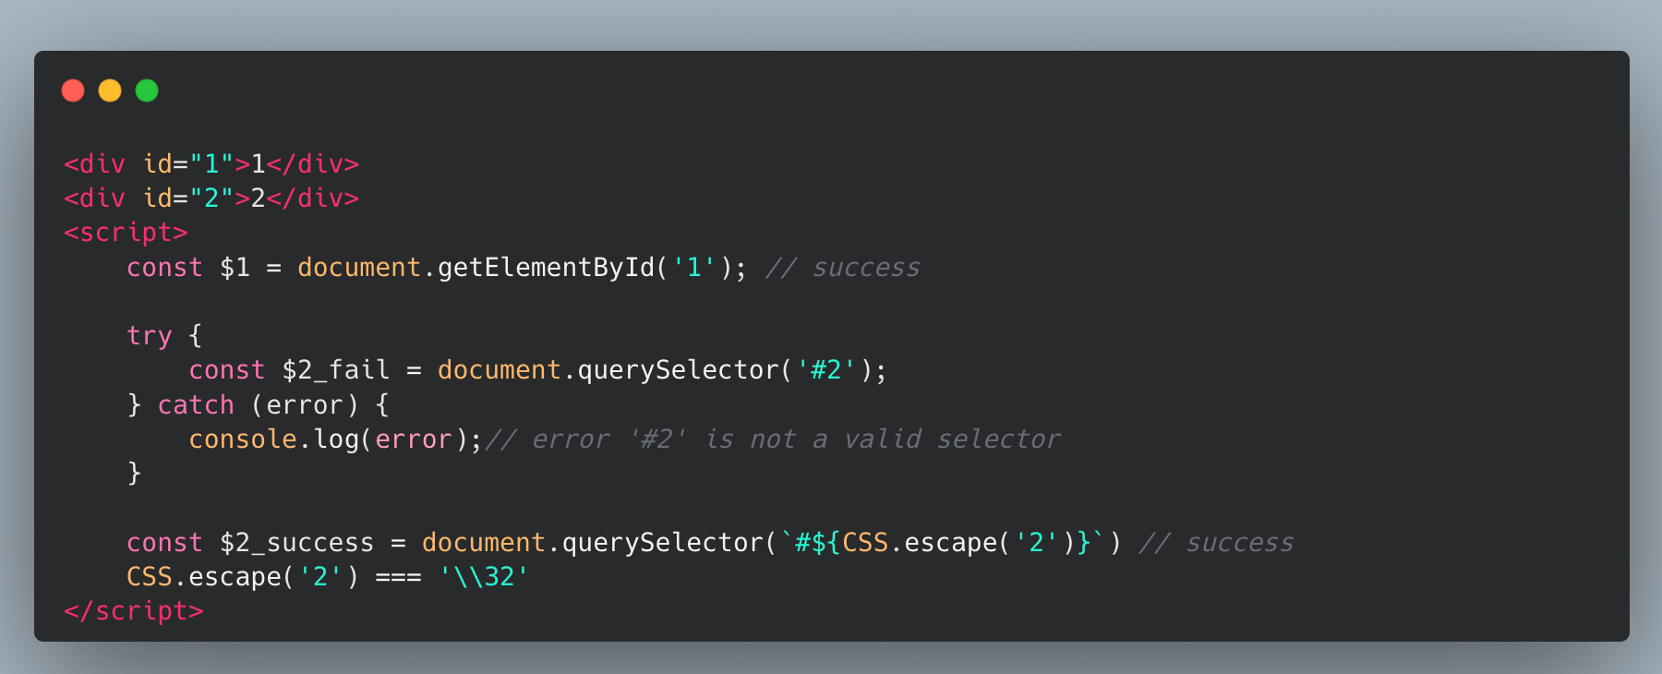Click the green maximize window dot
The width and height of the screenshot is (1662, 674).
pos(147,90)
